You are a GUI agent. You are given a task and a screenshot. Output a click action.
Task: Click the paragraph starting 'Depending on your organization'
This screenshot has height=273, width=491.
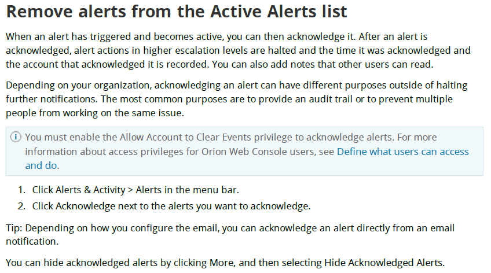click(x=237, y=99)
